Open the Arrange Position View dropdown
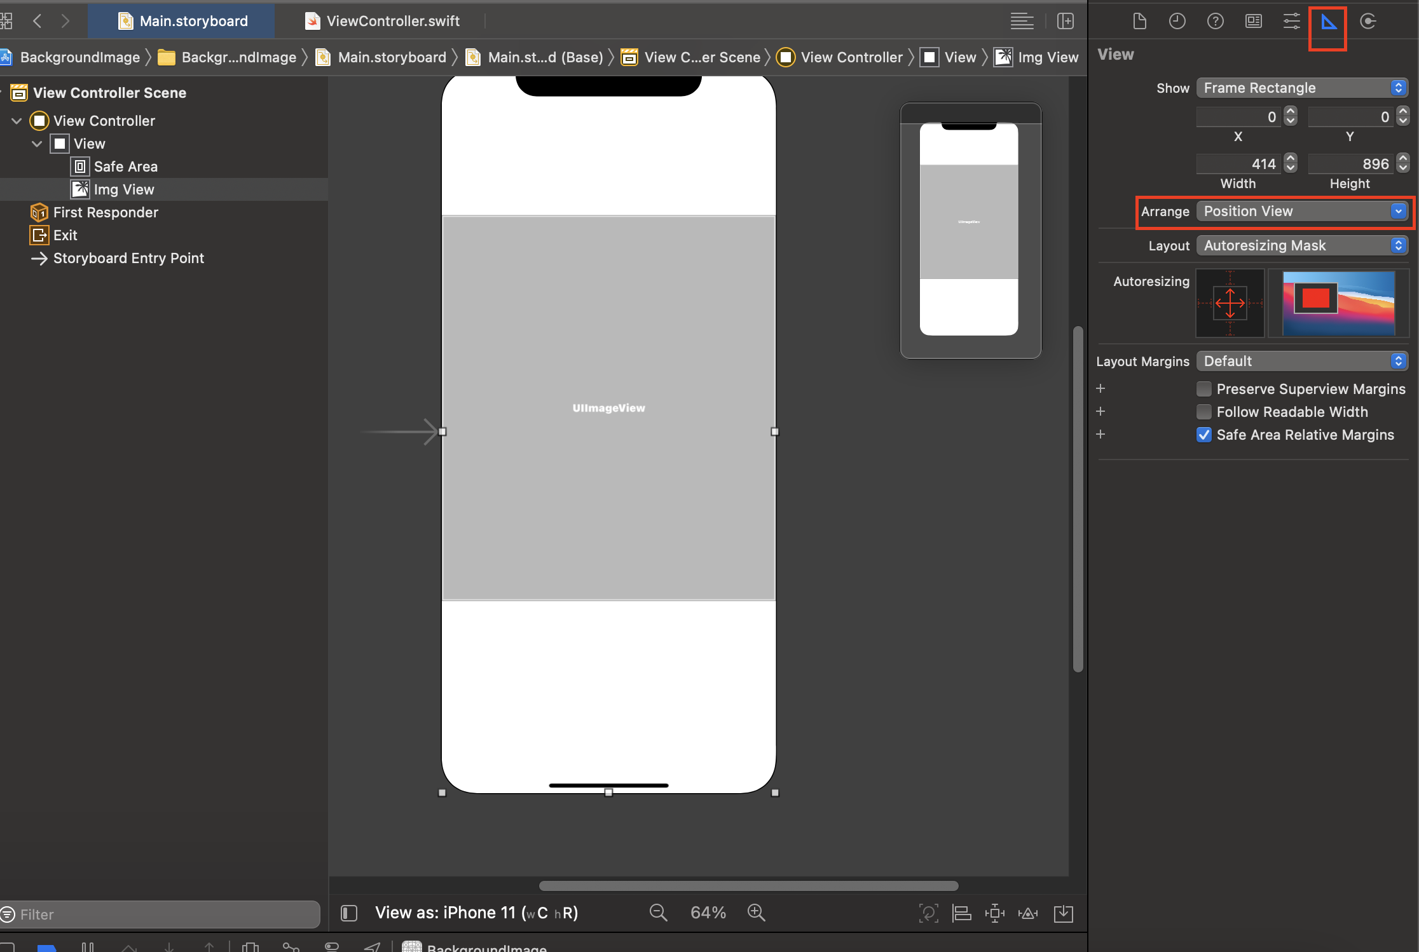This screenshot has width=1419, height=952. [x=1301, y=211]
